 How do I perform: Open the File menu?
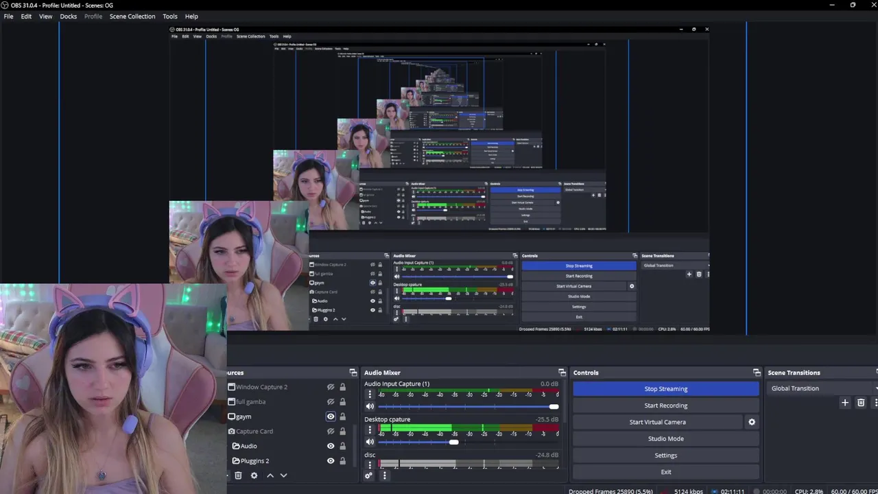point(8,16)
